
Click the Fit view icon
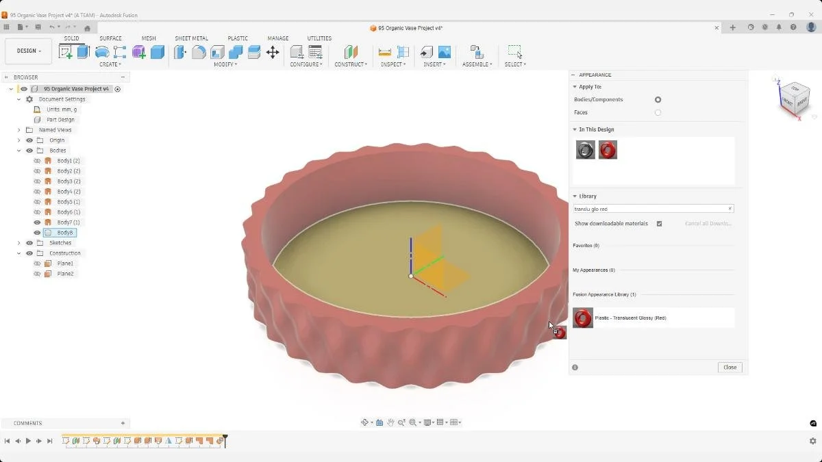pos(412,422)
